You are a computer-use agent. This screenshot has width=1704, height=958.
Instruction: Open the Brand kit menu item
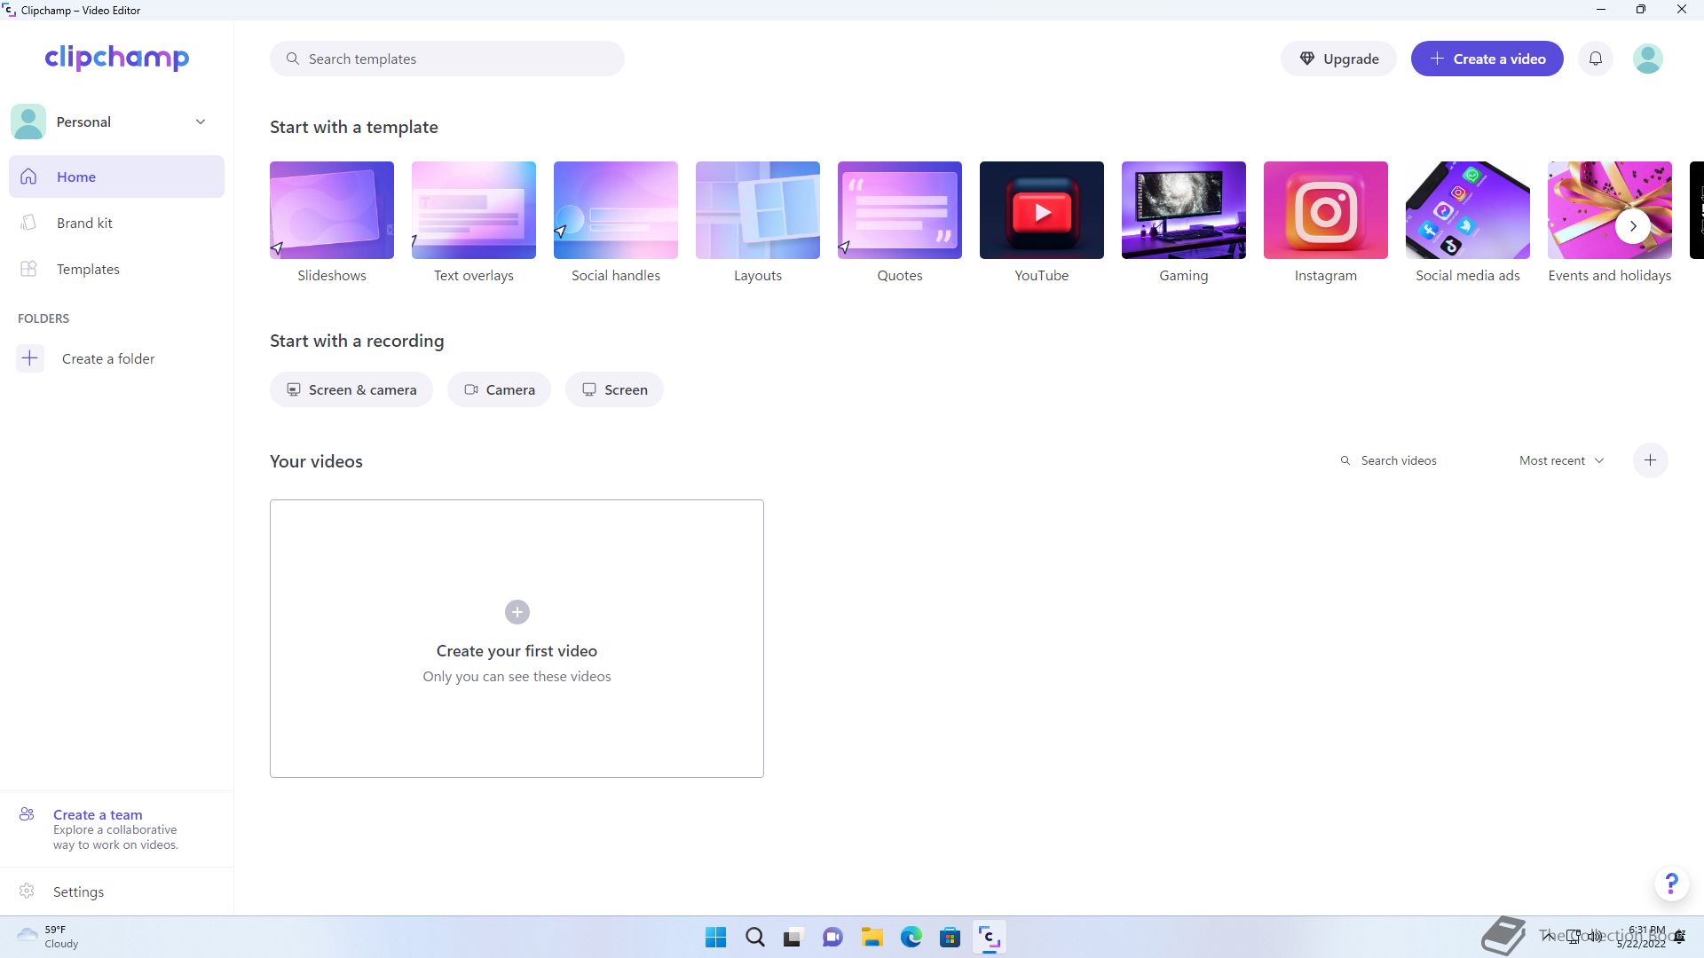tap(84, 223)
